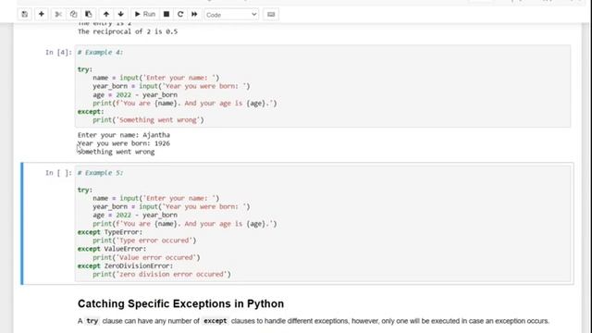The height and width of the screenshot is (333, 592).
Task: Select the '# Example 4:' comment line
Action: (x=100, y=53)
